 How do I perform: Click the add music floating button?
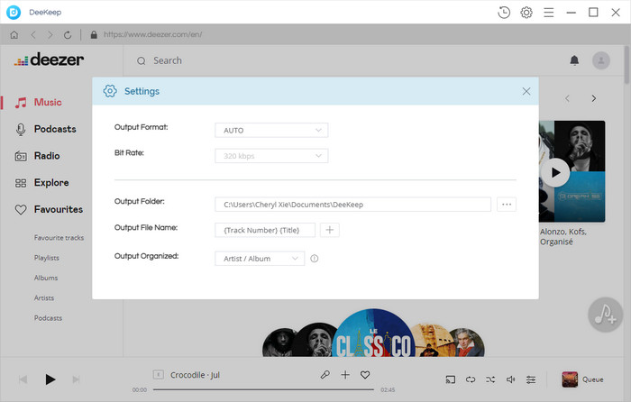[x=605, y=315]
